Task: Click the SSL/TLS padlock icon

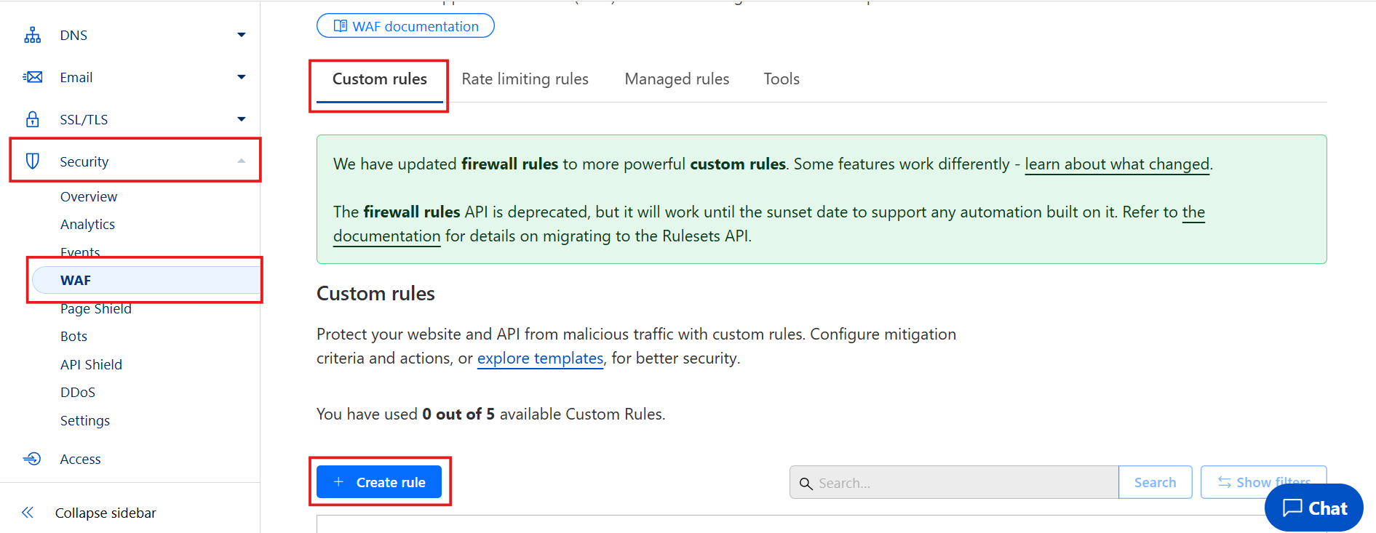Action: coord(33,119)
